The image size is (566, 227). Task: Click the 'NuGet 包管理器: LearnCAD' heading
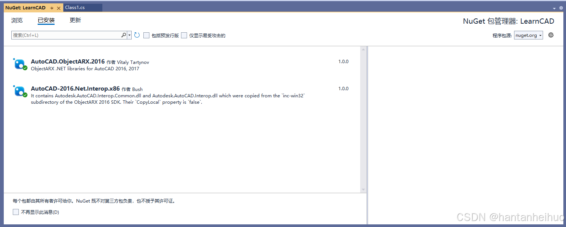[508, 21]
